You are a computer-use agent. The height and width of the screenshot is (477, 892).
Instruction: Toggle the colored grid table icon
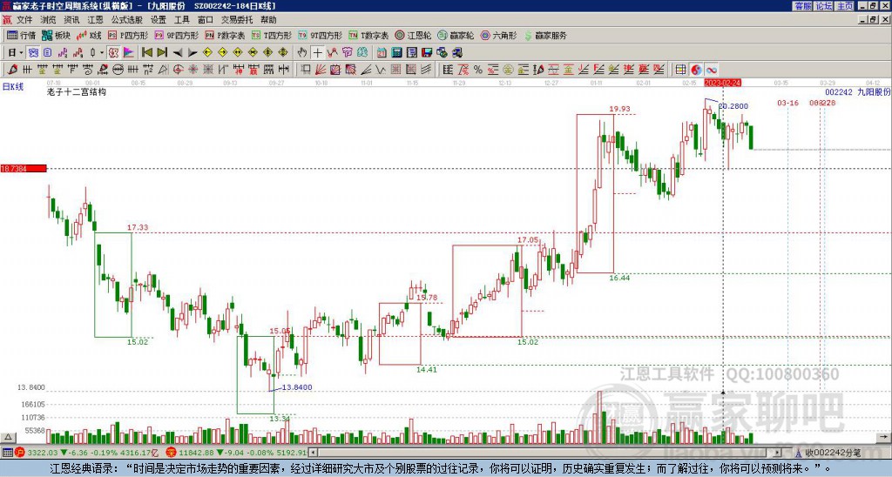(x=680, y=70)
